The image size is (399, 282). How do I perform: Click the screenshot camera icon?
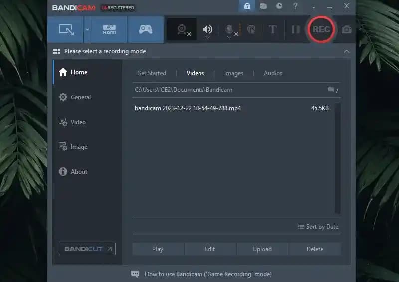pos(346,30)
